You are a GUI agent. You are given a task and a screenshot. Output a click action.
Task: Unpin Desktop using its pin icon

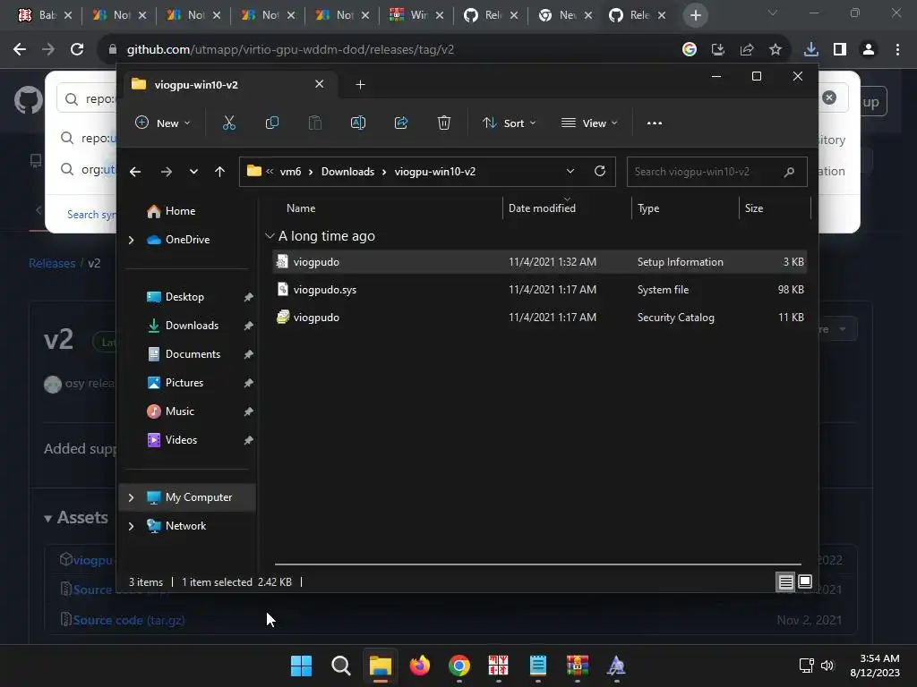(248, 297)
